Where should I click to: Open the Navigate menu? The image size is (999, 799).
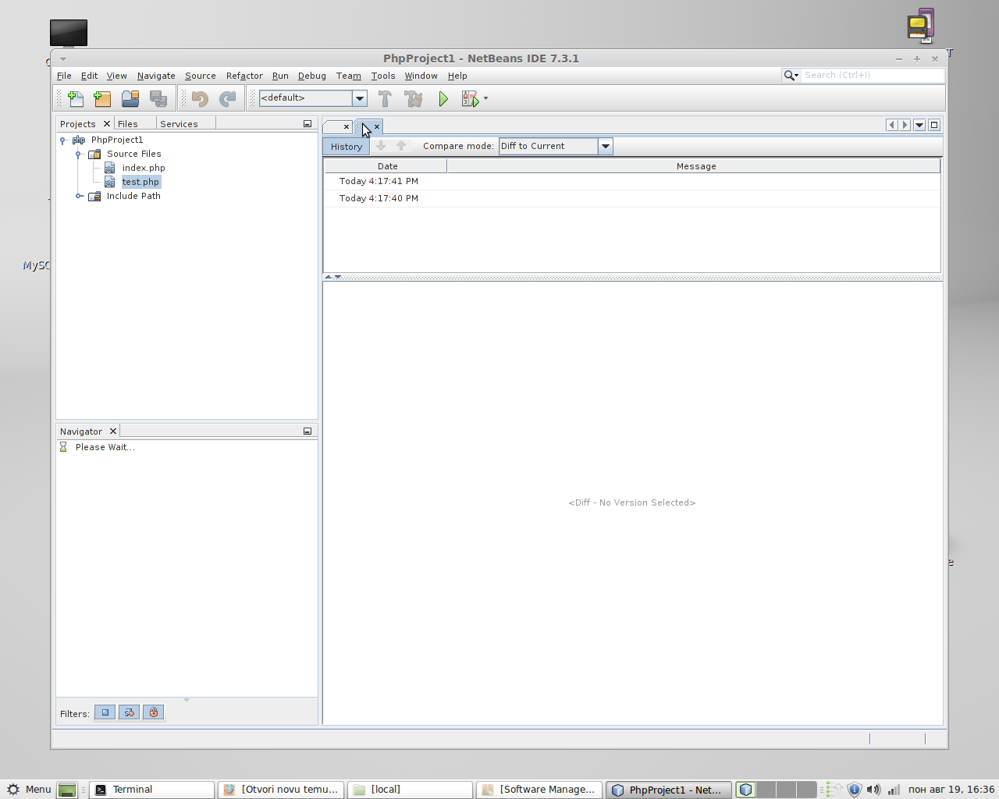(x=156, y=76)
